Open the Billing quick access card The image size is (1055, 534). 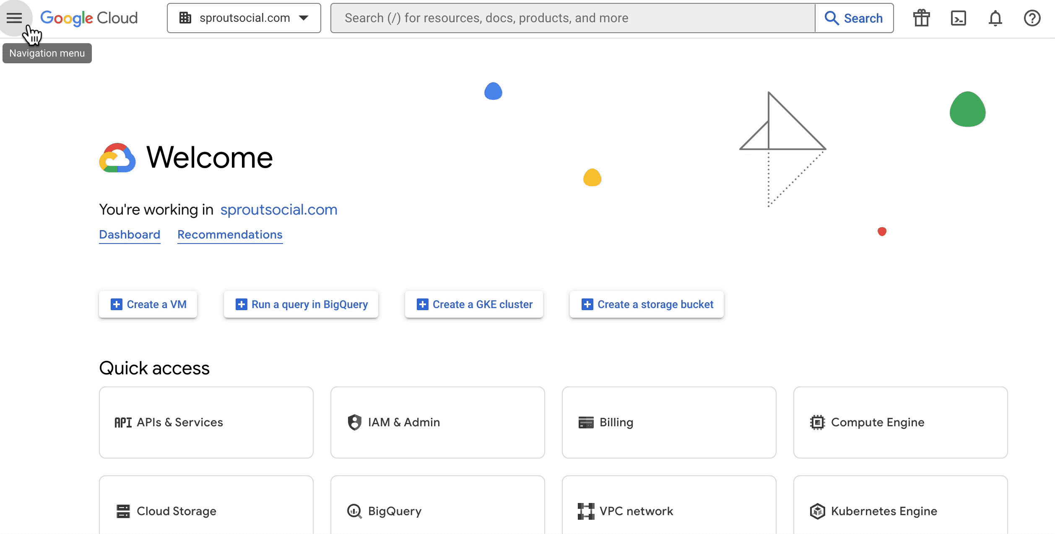(669, 422)
